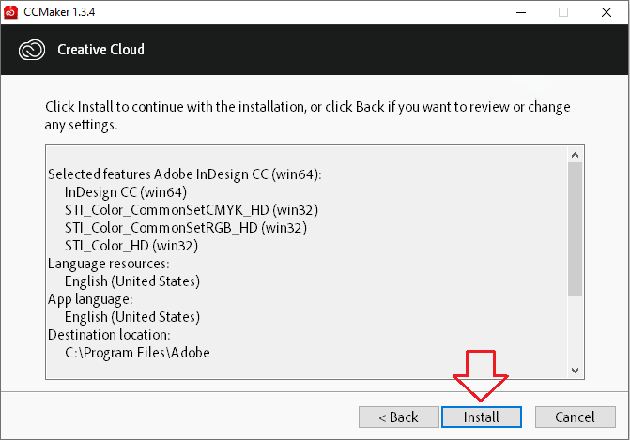The height and width of the screenshot is (440, 630).
Task: Minimize the CCMaker installer window
Action: (x=519, y=12)
